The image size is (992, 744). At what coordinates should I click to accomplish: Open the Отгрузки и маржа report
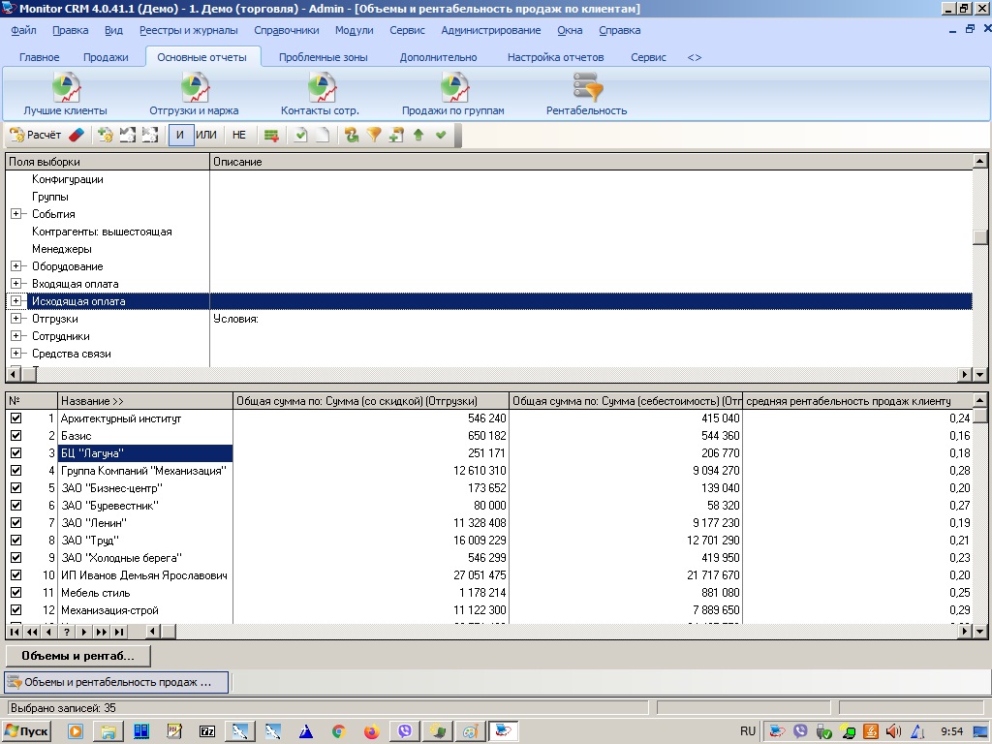point(194,94)
